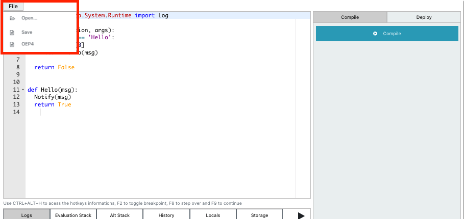
Task: Show the Logs panel tab
Action: pos(27,215)
